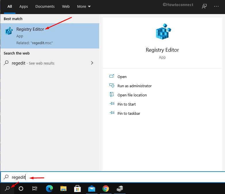Open File Explorer from the taskbar
The width and height of the screenshot is (225, 194).
click(x=64, y=189)
